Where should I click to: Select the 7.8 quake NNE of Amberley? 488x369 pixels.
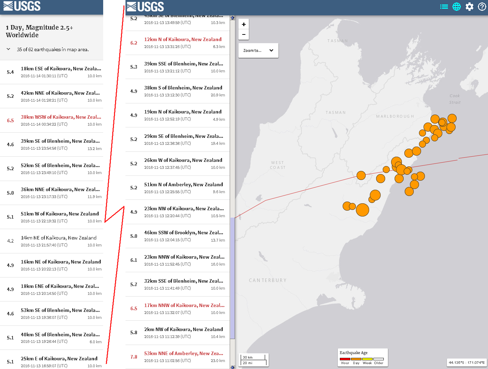click(x=177, y=357)
